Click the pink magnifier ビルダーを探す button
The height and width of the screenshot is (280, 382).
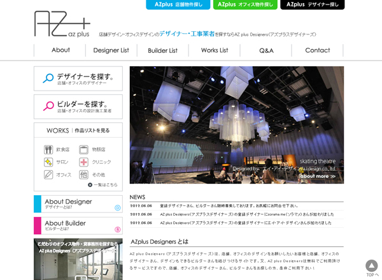coord(78,107)
